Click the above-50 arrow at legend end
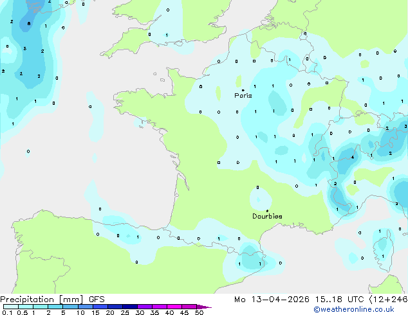408x315 pixels. click(204, 307)
